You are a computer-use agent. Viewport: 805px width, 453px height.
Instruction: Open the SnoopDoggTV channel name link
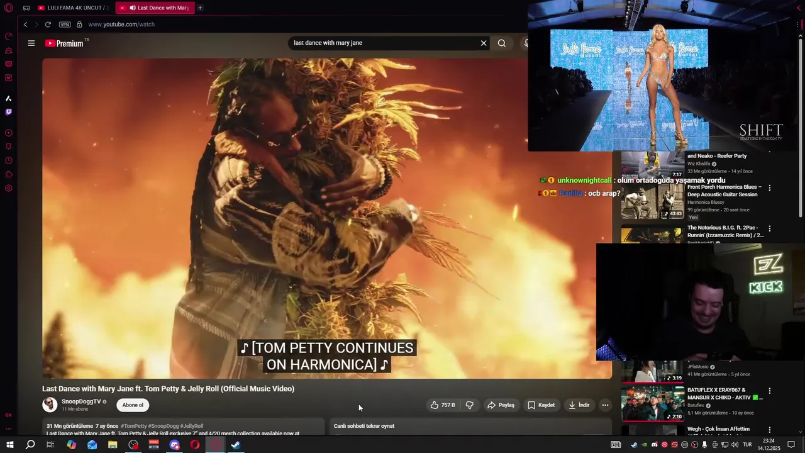[x=81, y=401]
